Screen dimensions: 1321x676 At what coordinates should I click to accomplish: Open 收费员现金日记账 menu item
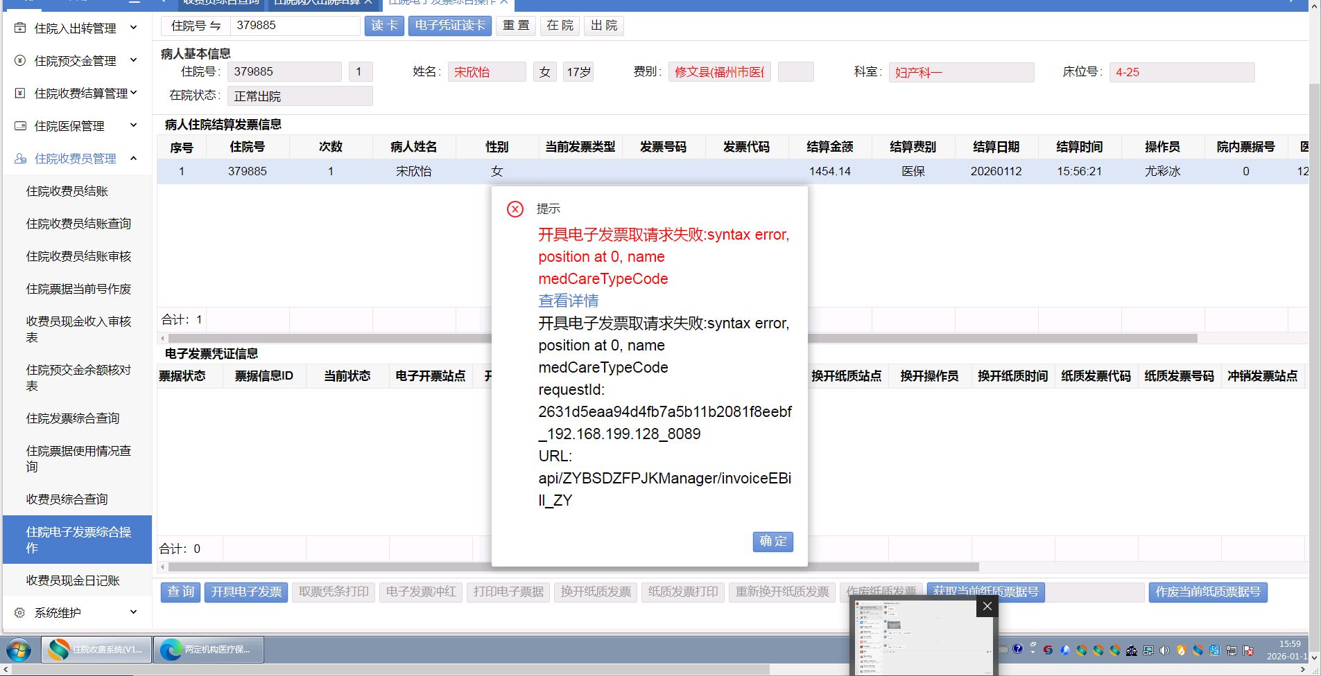point(77,580)
